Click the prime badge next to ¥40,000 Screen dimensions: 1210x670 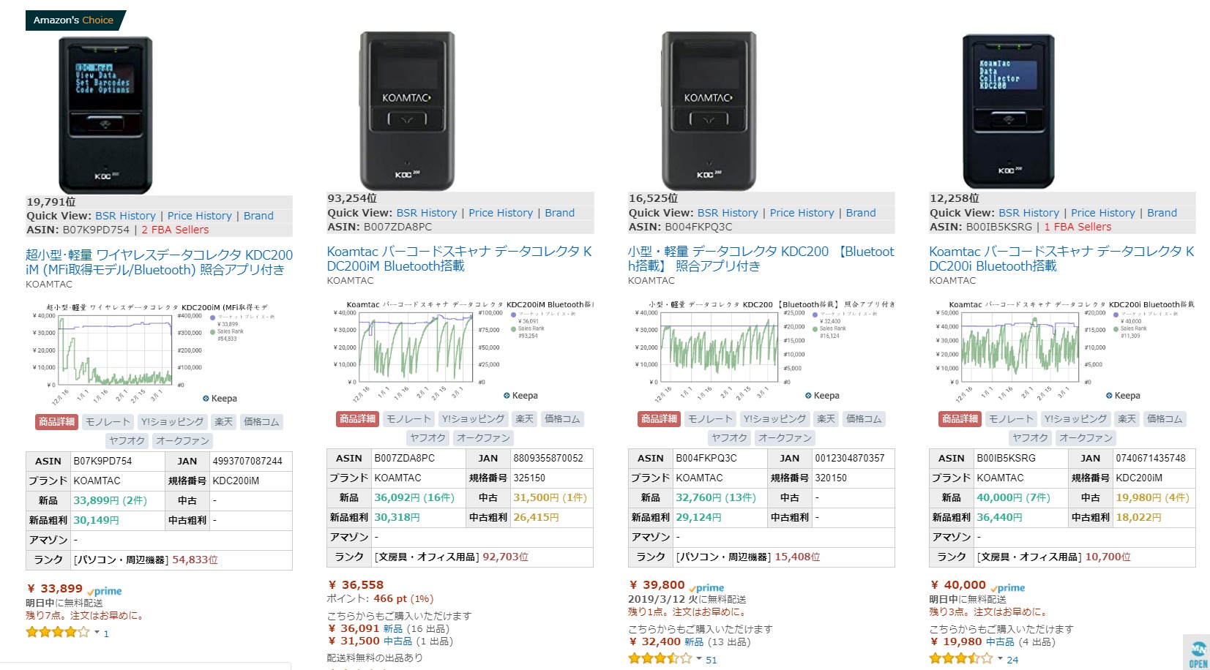(x=1008, y=588)
